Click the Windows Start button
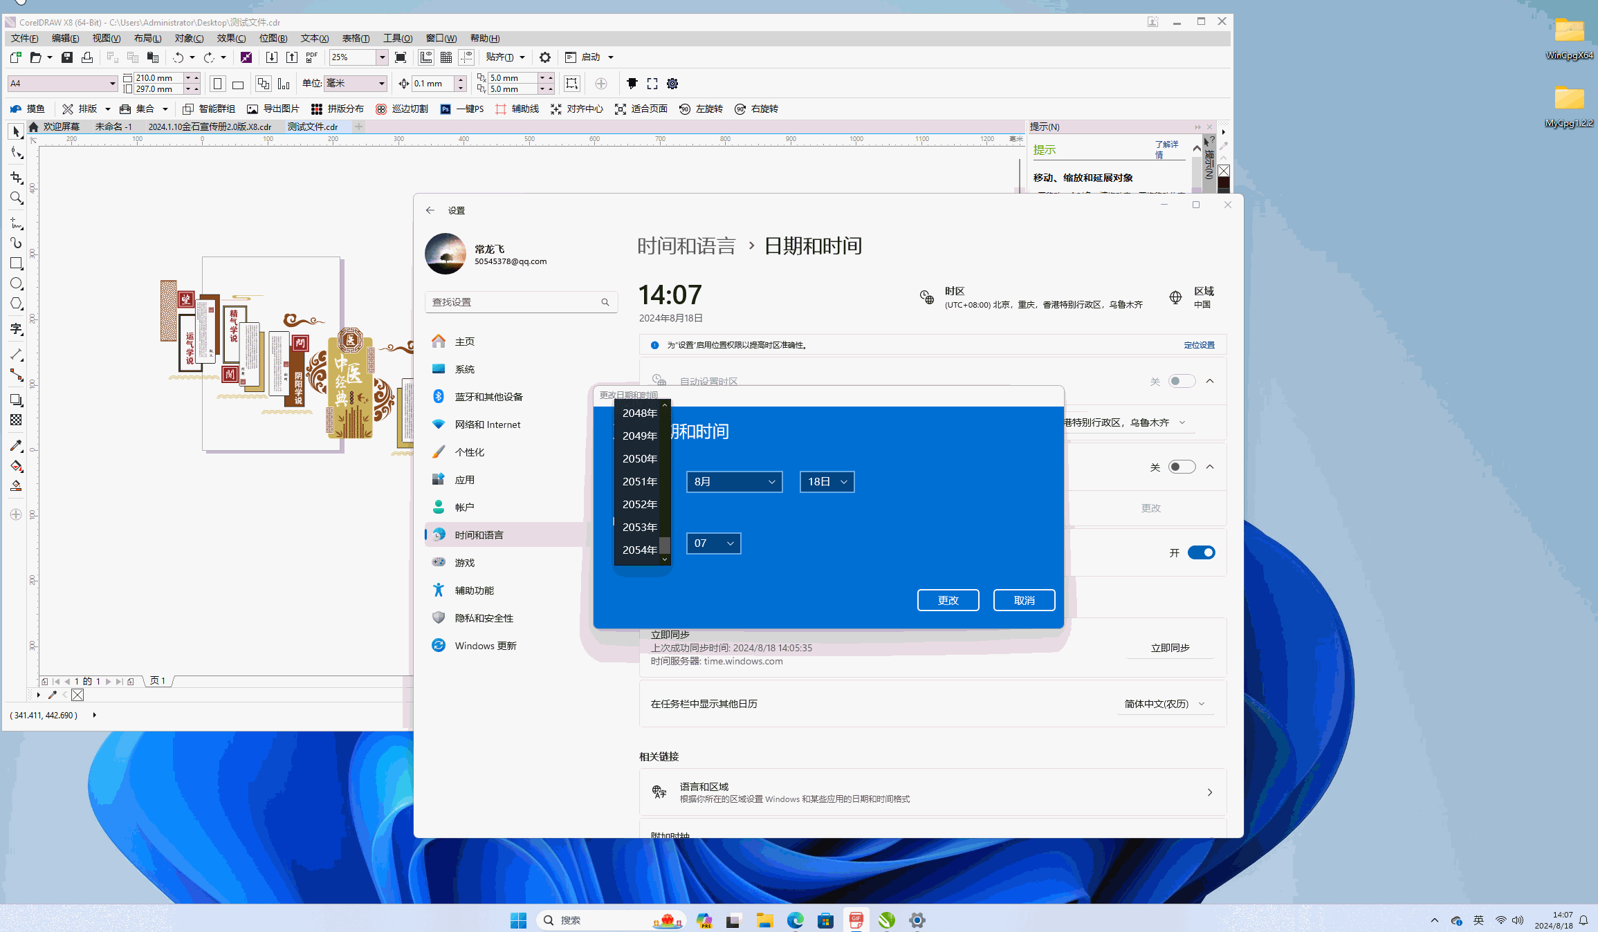 pyautogui.click(x=518, y=920)
